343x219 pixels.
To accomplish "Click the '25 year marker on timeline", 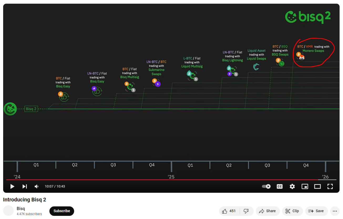I will pyautogui.click(x=171, y=177).
